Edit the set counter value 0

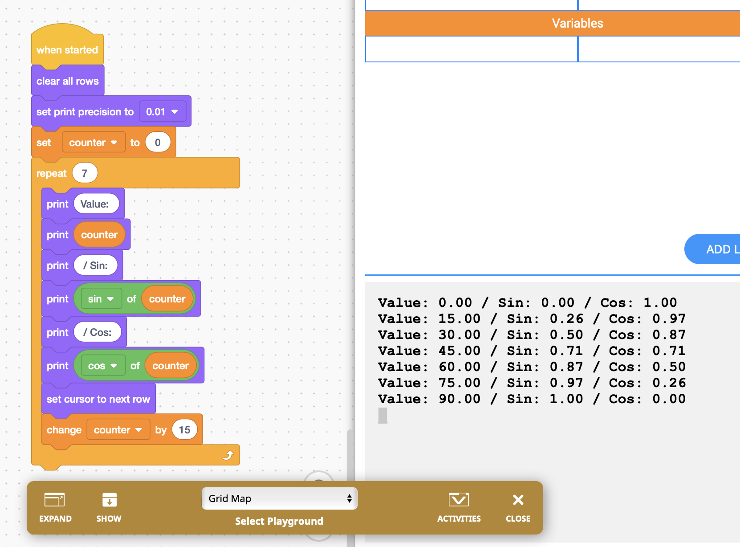point(158,143)
